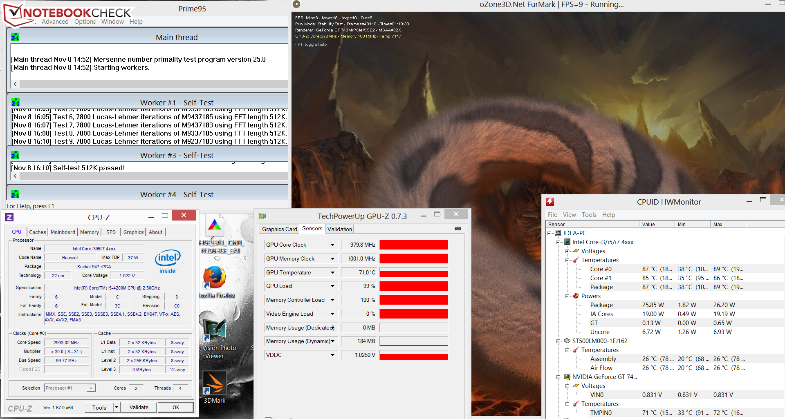
Task: Click the Main thread window icon in Prime95
Action: 15,37
